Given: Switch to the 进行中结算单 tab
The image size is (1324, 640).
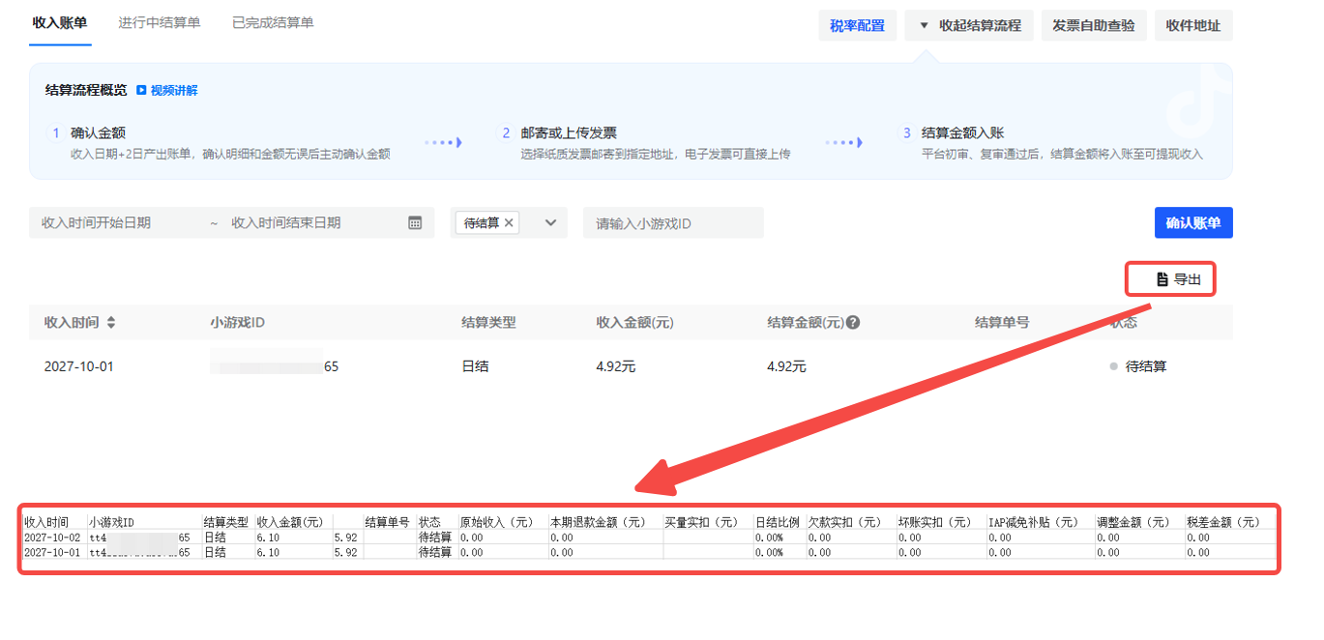Looking at the screenshot, I should coord(160,22).
